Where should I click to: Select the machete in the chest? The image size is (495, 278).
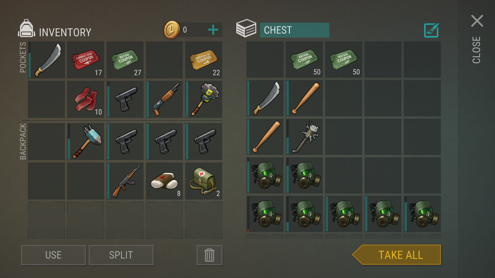265,98
